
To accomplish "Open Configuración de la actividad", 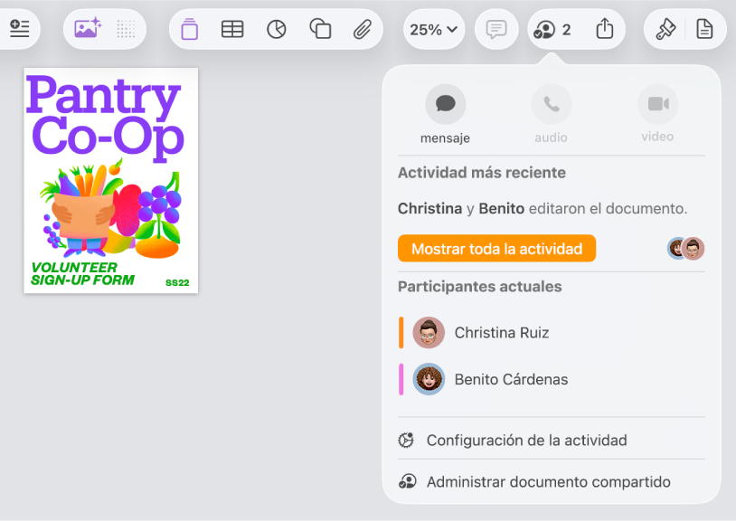I will (526, 440).
